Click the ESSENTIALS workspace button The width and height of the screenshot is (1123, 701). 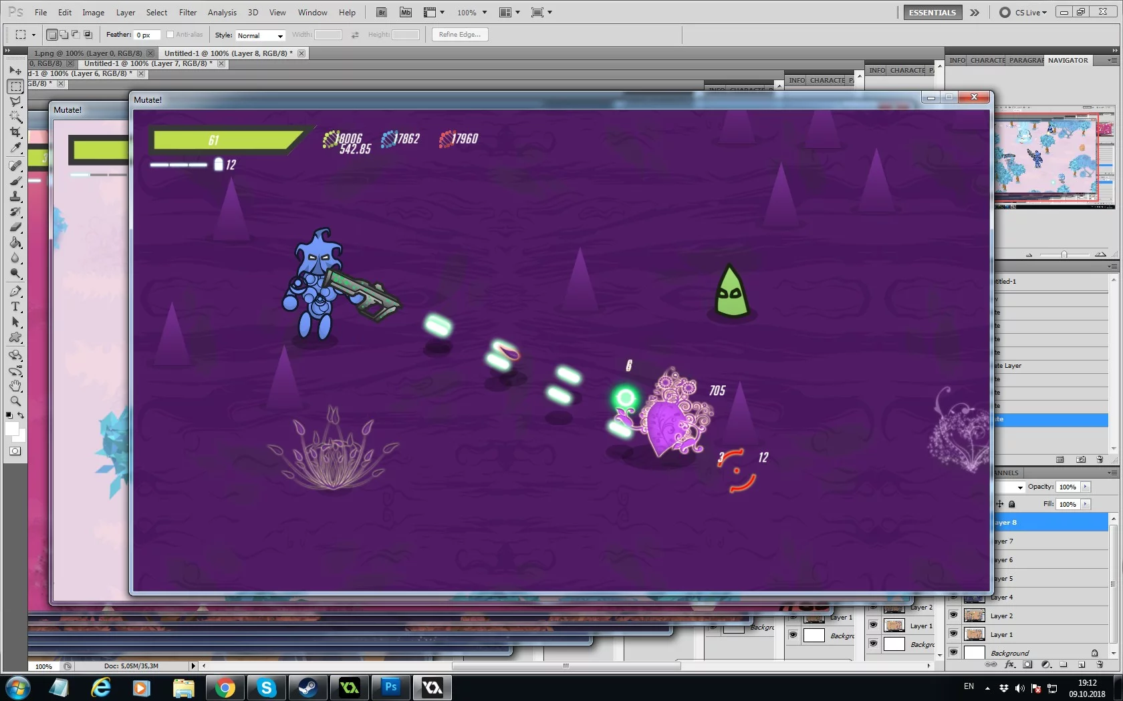(932, 12)
